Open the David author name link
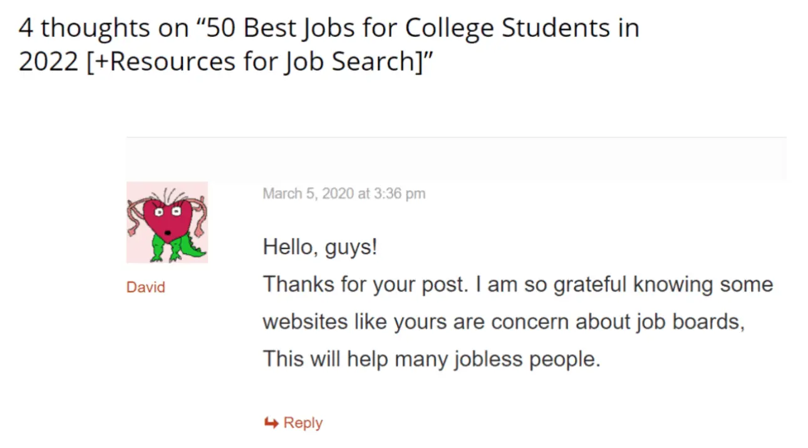The height and width of the screenshot is (448, 808). point(145,287)
